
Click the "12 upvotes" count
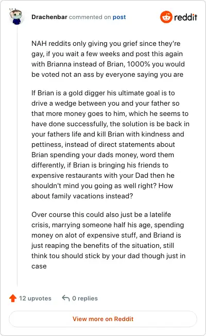35,298
